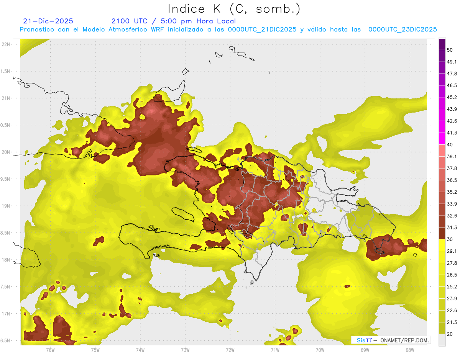The image size is (460, 355).
Task: Click the legend value '21.3'
Action: 452,322
